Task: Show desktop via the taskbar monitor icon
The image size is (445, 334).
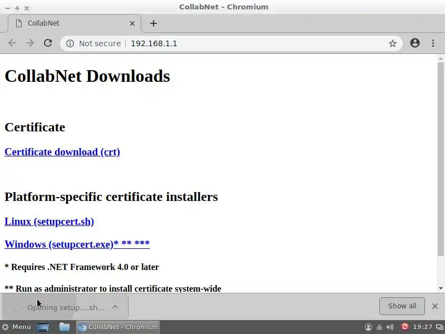Action: (43, 327)
